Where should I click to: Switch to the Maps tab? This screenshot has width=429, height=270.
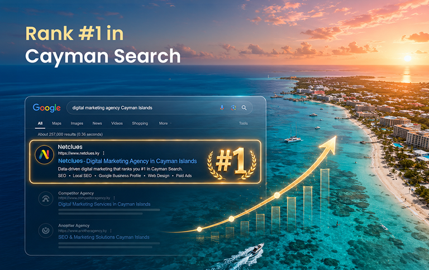56,123
